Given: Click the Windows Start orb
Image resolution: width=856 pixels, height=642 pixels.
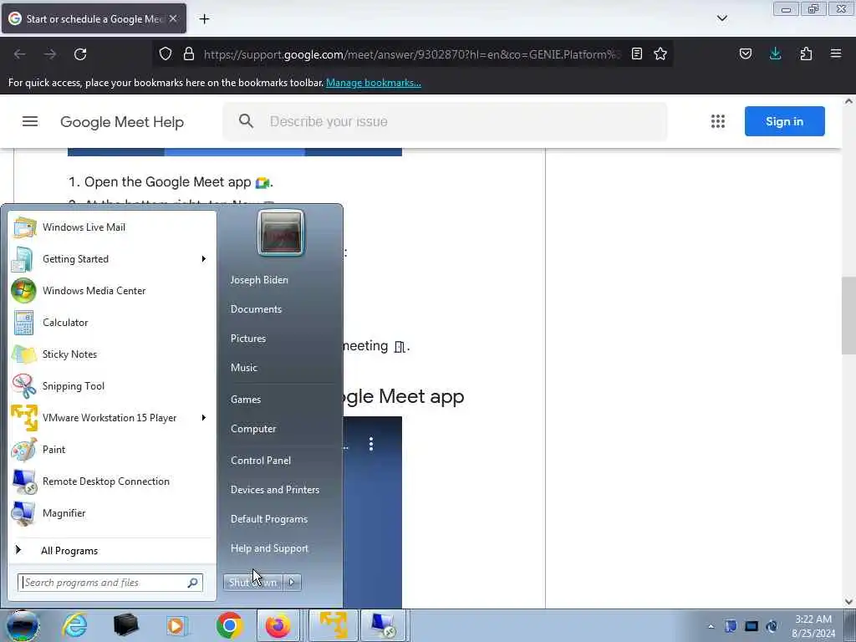Looking at the screenshot, I should click(x=21, y=625).
